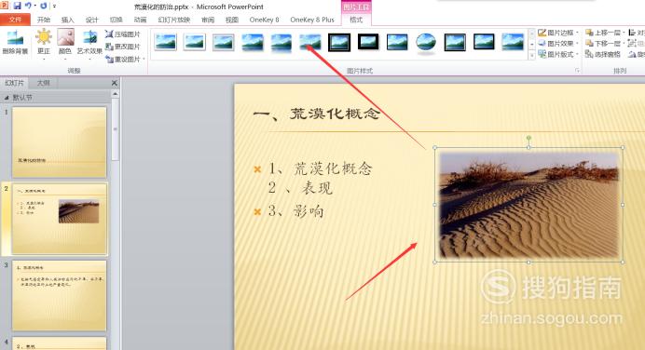Viewport: 645px width, 350px height.
Task: Switch to the 大纲 outline pane tab
Action: coord(43,83)
